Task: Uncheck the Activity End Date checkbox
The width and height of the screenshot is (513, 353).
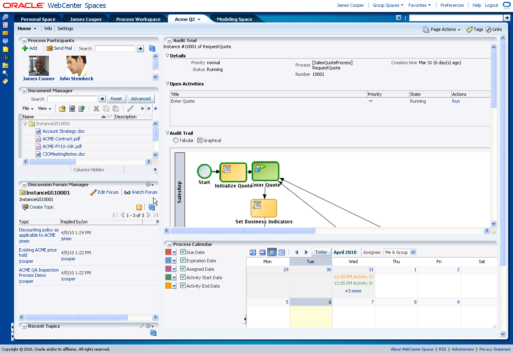Action: pos(183,286)
